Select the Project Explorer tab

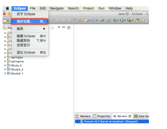[7, 28]
